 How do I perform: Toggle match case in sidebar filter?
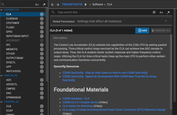(x=37, y=5)
